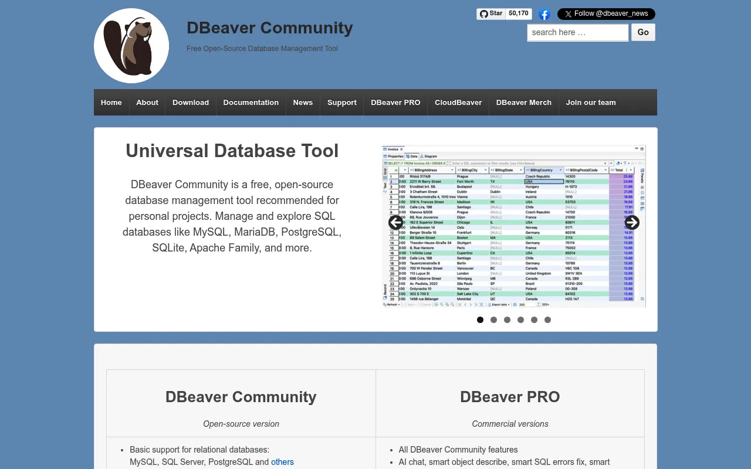Open the Facebook icon link
The height and width of the screenshot is (469, 751).
point(544,15)
